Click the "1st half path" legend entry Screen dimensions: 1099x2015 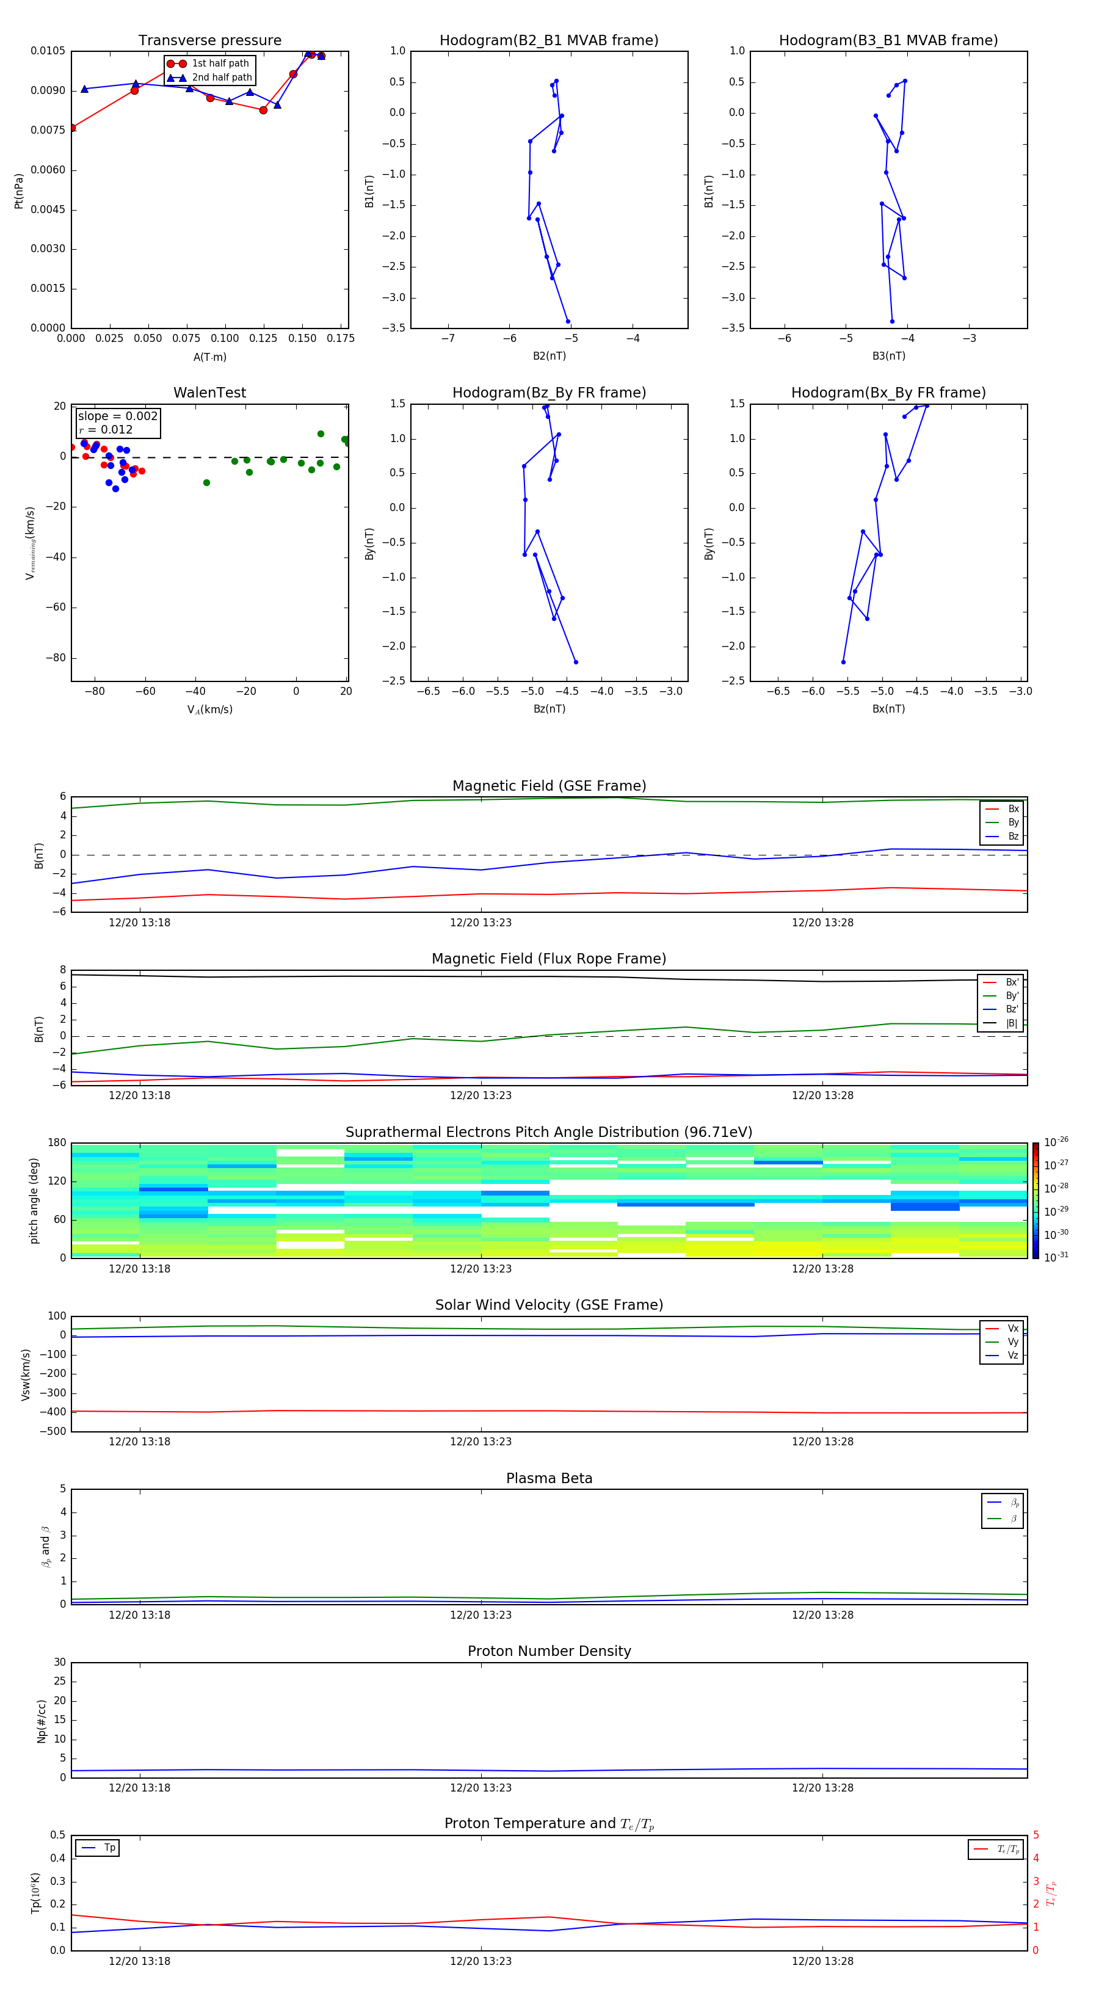click(209, 64)
